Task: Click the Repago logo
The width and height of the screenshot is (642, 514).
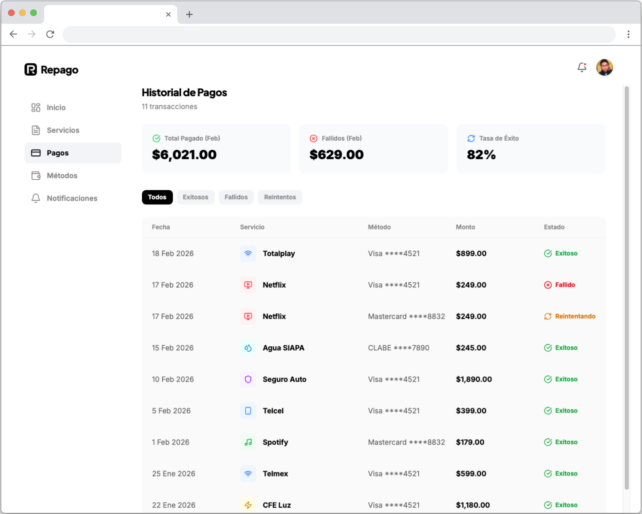Action: point(51,70)
